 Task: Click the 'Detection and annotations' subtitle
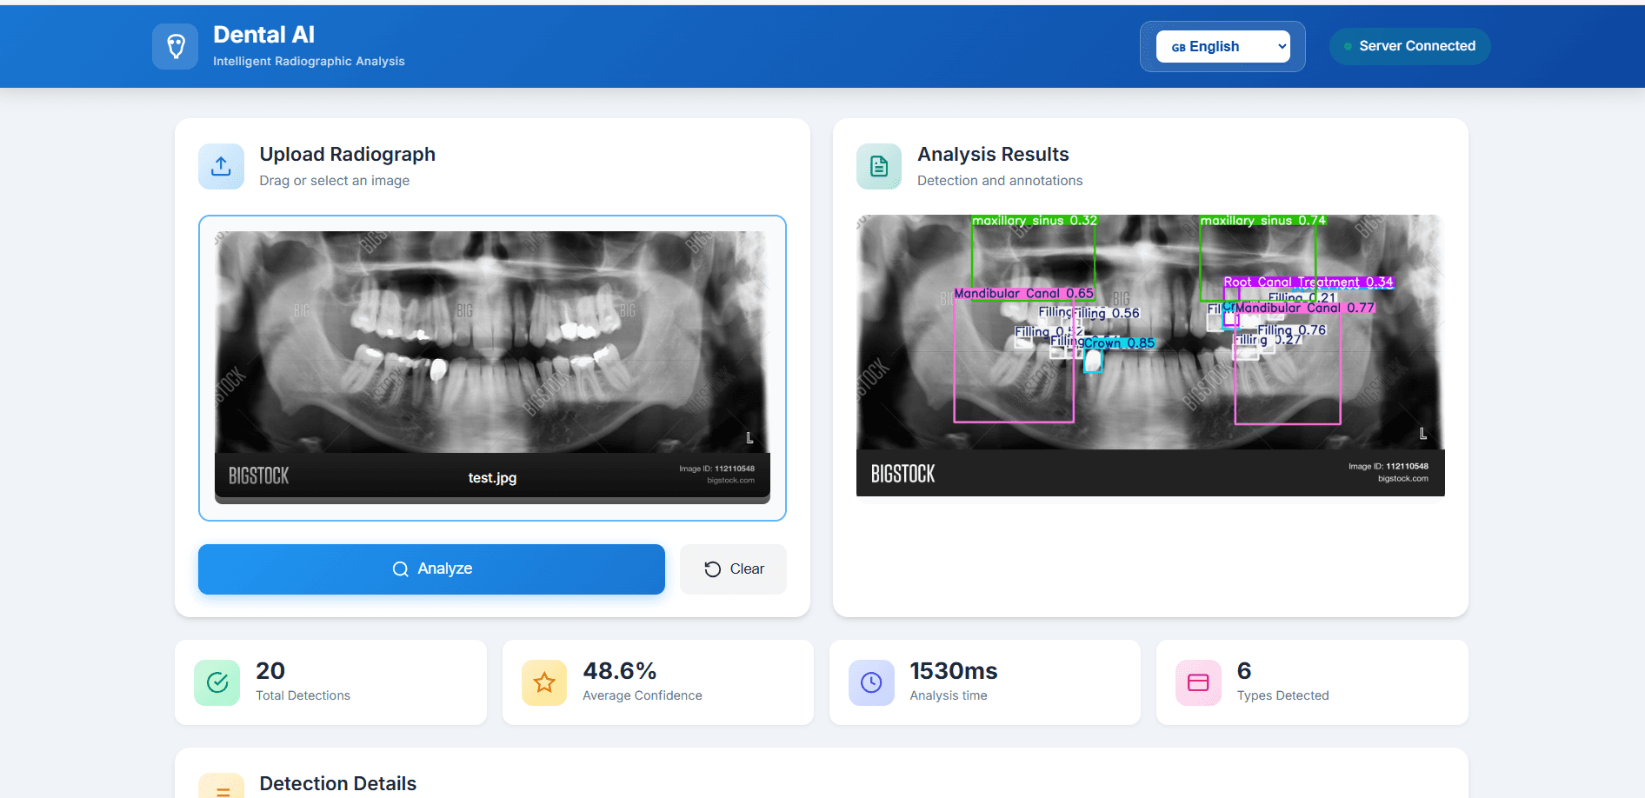(1000, 181)
